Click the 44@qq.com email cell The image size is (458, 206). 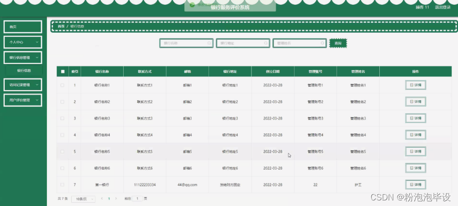tap(187, 185)
